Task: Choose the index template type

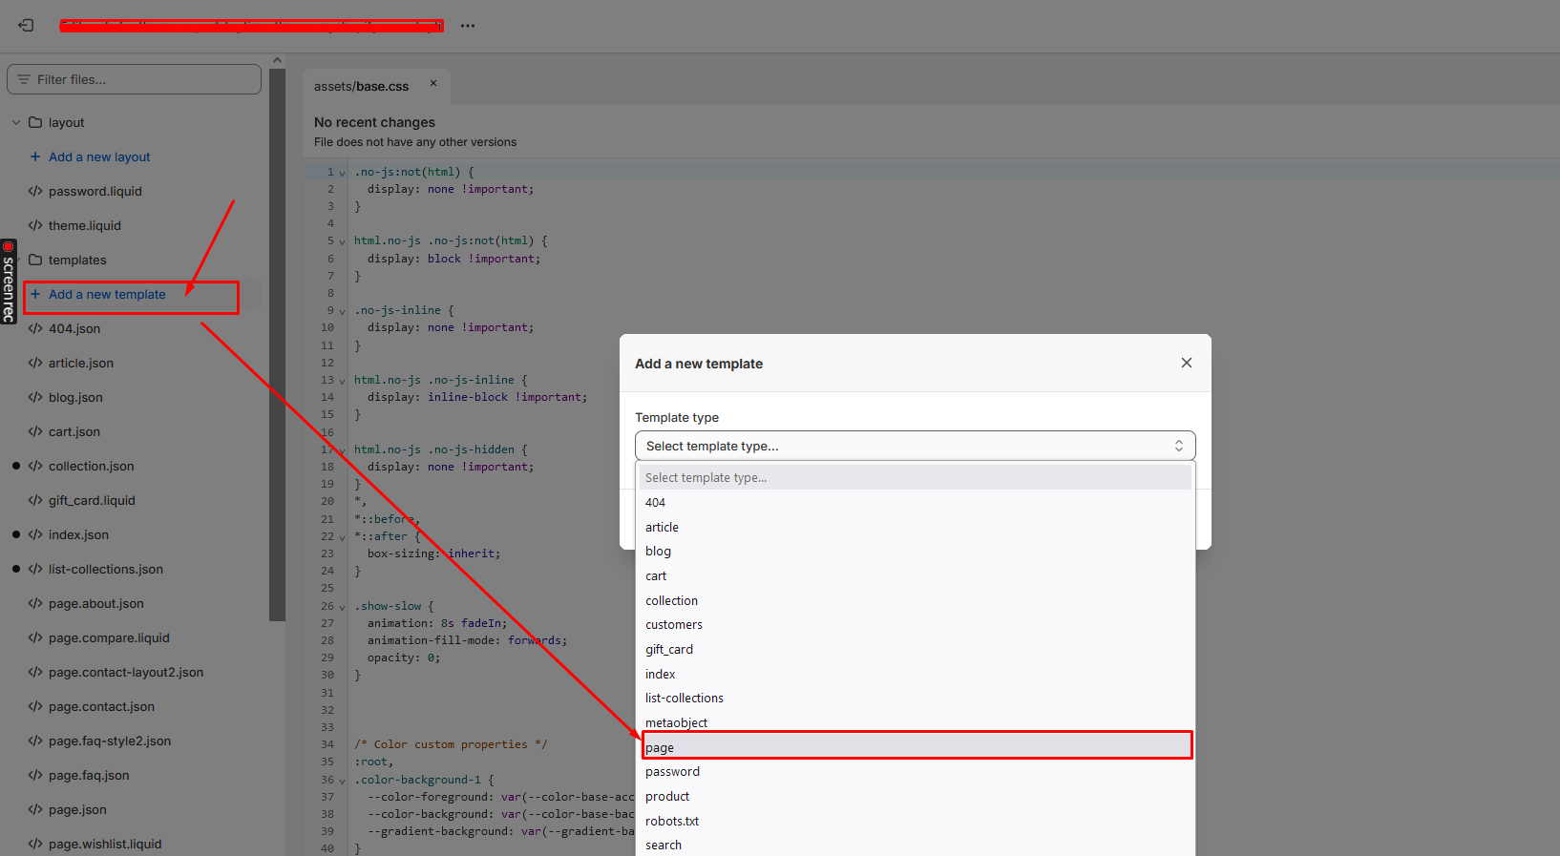Action: (x=916, y=674)
